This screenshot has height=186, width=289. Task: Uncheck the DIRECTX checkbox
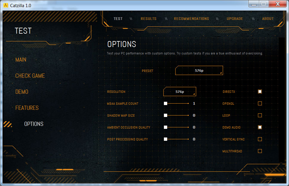coord(260,92)
